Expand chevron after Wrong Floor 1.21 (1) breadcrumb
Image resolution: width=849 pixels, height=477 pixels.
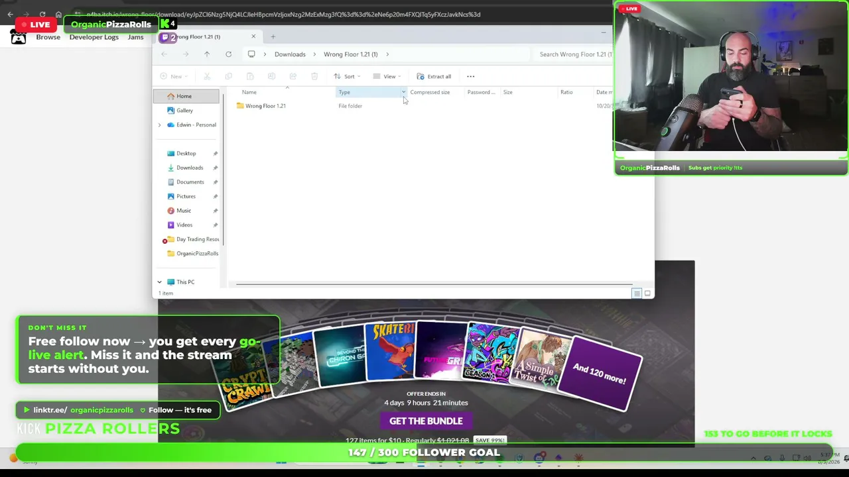point(387,54)
